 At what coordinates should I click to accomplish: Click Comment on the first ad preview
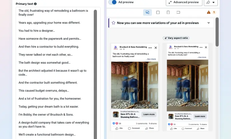pyautogui.click(x=134, y=128)
